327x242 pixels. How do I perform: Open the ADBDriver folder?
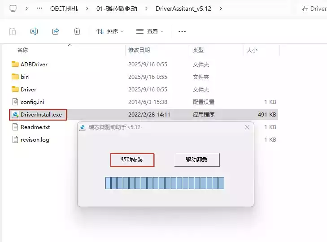tap(34, 64)
